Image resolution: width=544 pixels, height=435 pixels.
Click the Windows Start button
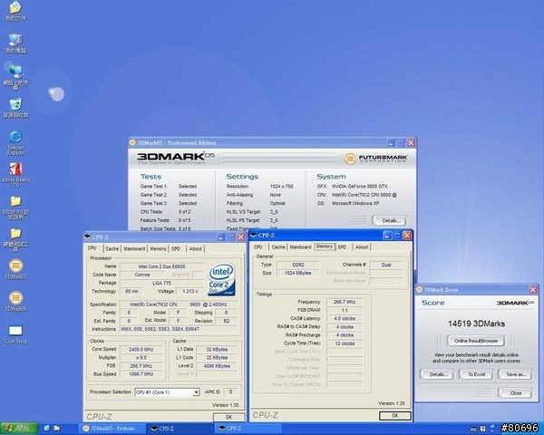19,429
